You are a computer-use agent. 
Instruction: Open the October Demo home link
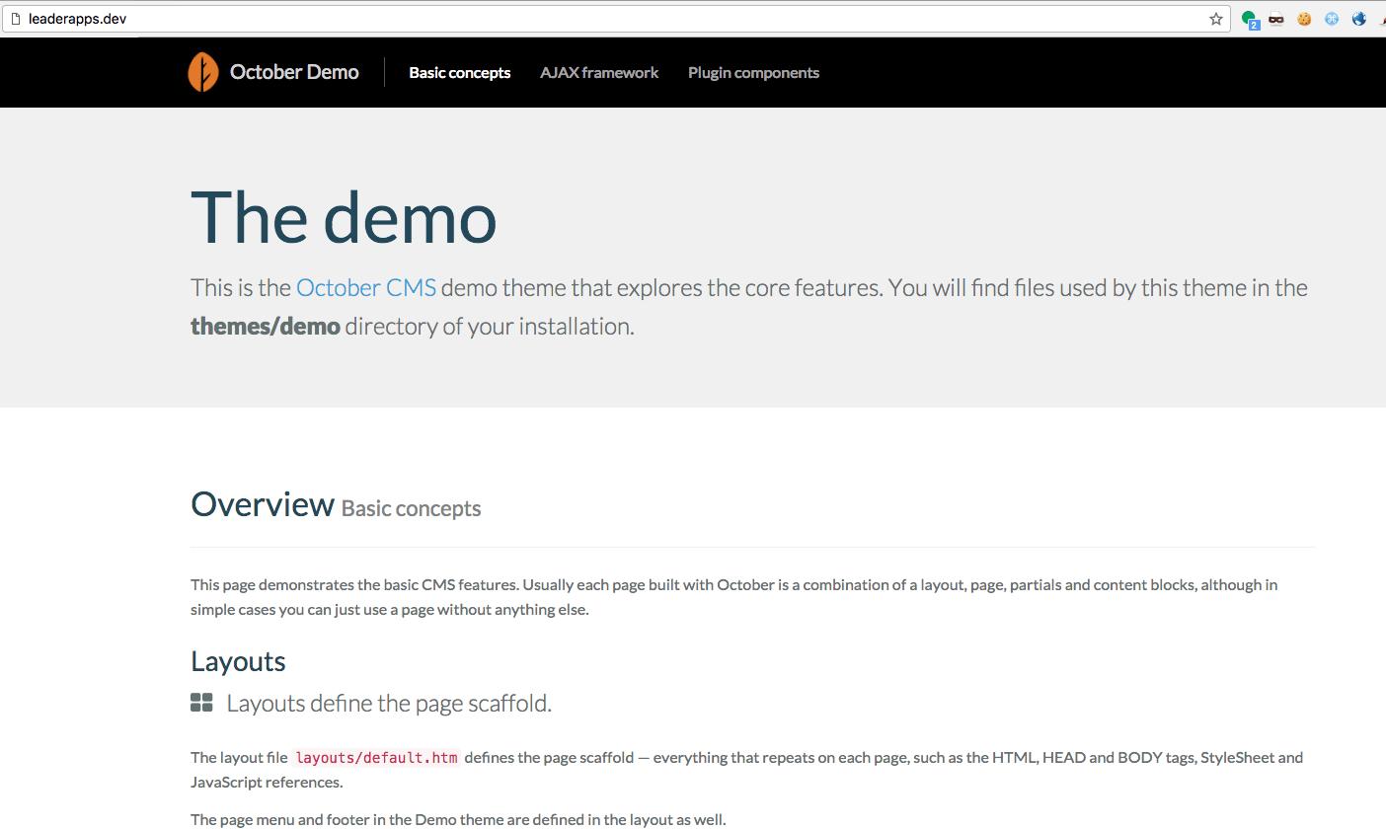pyautogui.click(x=294, y=72)
